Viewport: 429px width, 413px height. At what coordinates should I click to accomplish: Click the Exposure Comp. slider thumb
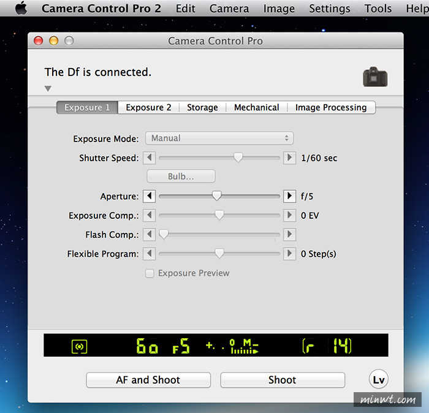coord(219,215)
